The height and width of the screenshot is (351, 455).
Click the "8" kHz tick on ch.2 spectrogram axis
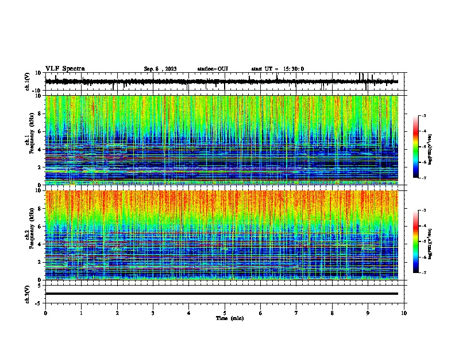pos(40,209)
